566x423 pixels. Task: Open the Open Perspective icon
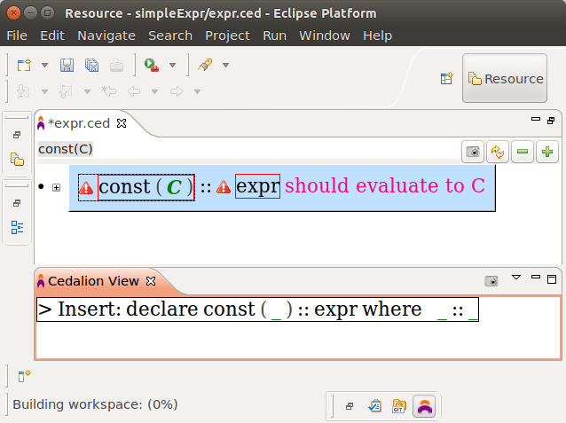[x=447, y=79]
